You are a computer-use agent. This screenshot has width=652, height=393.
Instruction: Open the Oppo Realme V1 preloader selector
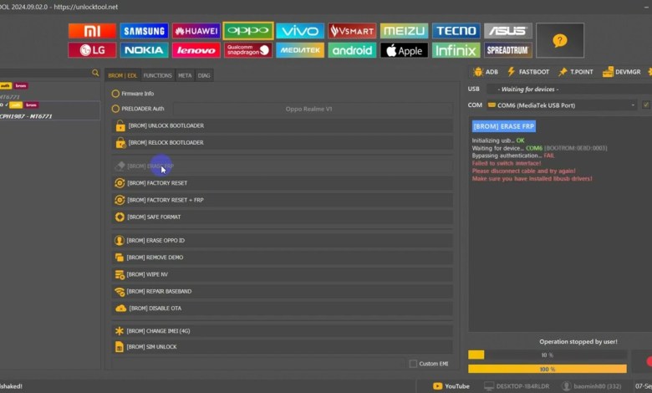tap(309, 109)
